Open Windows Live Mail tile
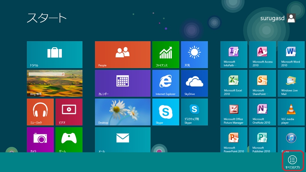306x172 pixels. [291, 83]
